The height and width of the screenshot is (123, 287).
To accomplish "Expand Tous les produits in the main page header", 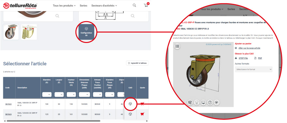I will [64, 6].
